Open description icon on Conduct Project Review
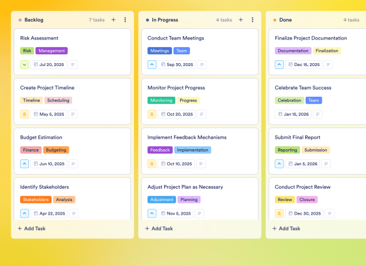 (x=329, y=214)
